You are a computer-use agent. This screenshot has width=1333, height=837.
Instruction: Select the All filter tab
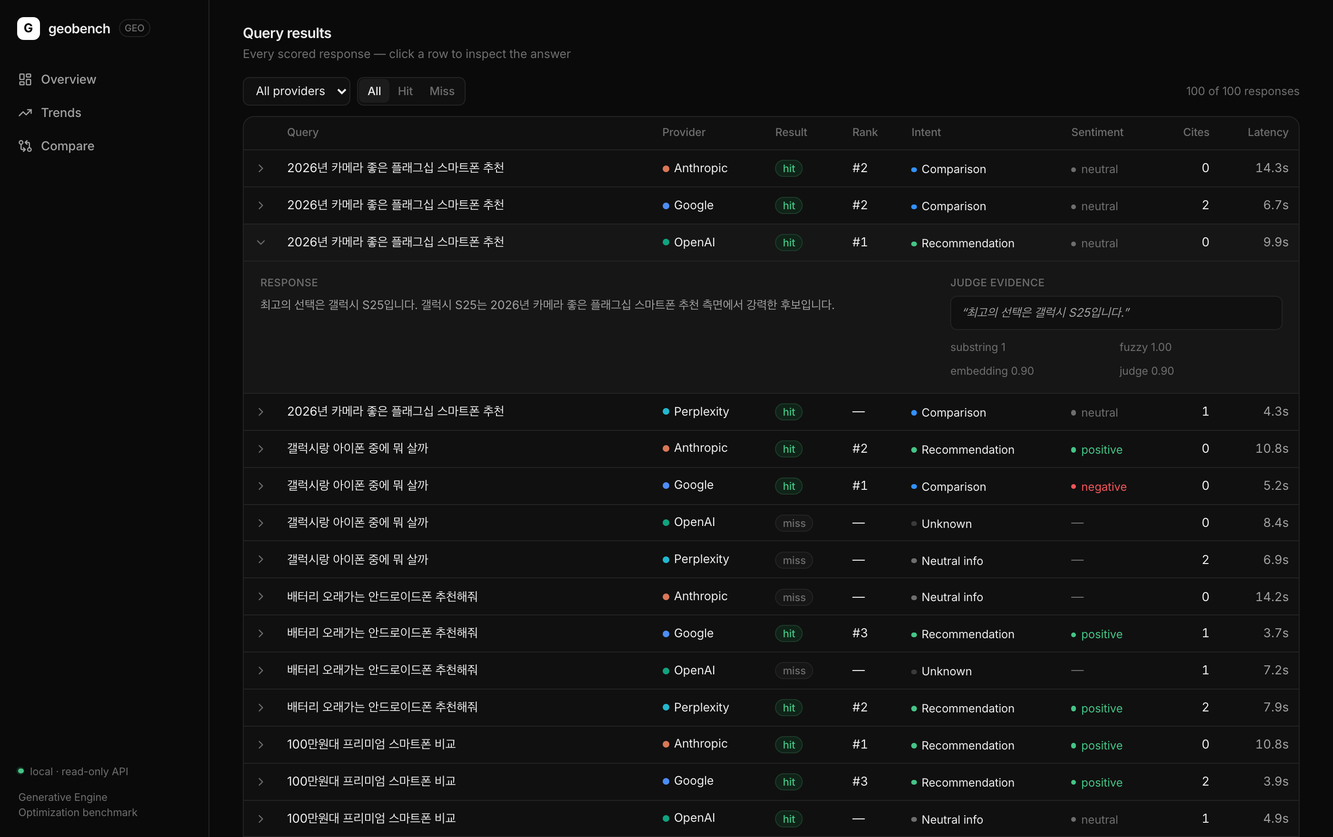(374, 91)
